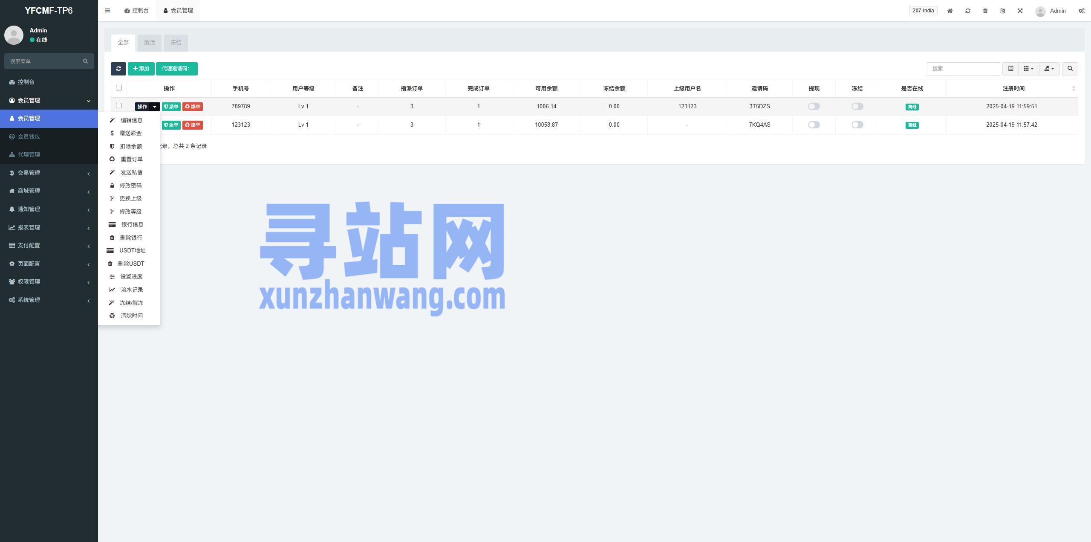The width and height of the screenshot is (1091, 542).
Task: Toggle 提现 switch for invite code 3T5DZS
Action: click(814, 107)
